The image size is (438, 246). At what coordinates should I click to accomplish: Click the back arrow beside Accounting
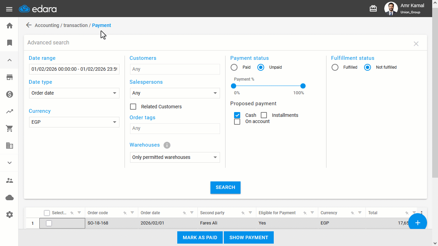[29, 25]
